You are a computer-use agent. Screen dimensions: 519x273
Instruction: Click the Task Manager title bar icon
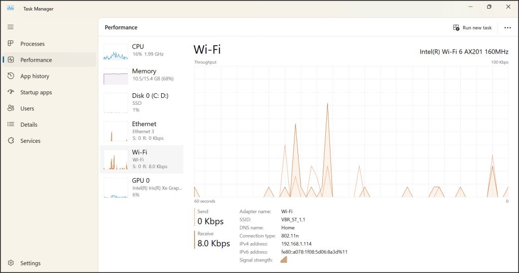(10, 8)
